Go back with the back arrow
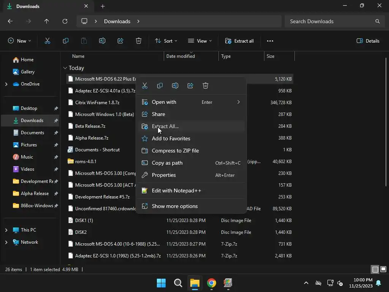The height and width of the screenshot is (292, 389). pos(10,21)
